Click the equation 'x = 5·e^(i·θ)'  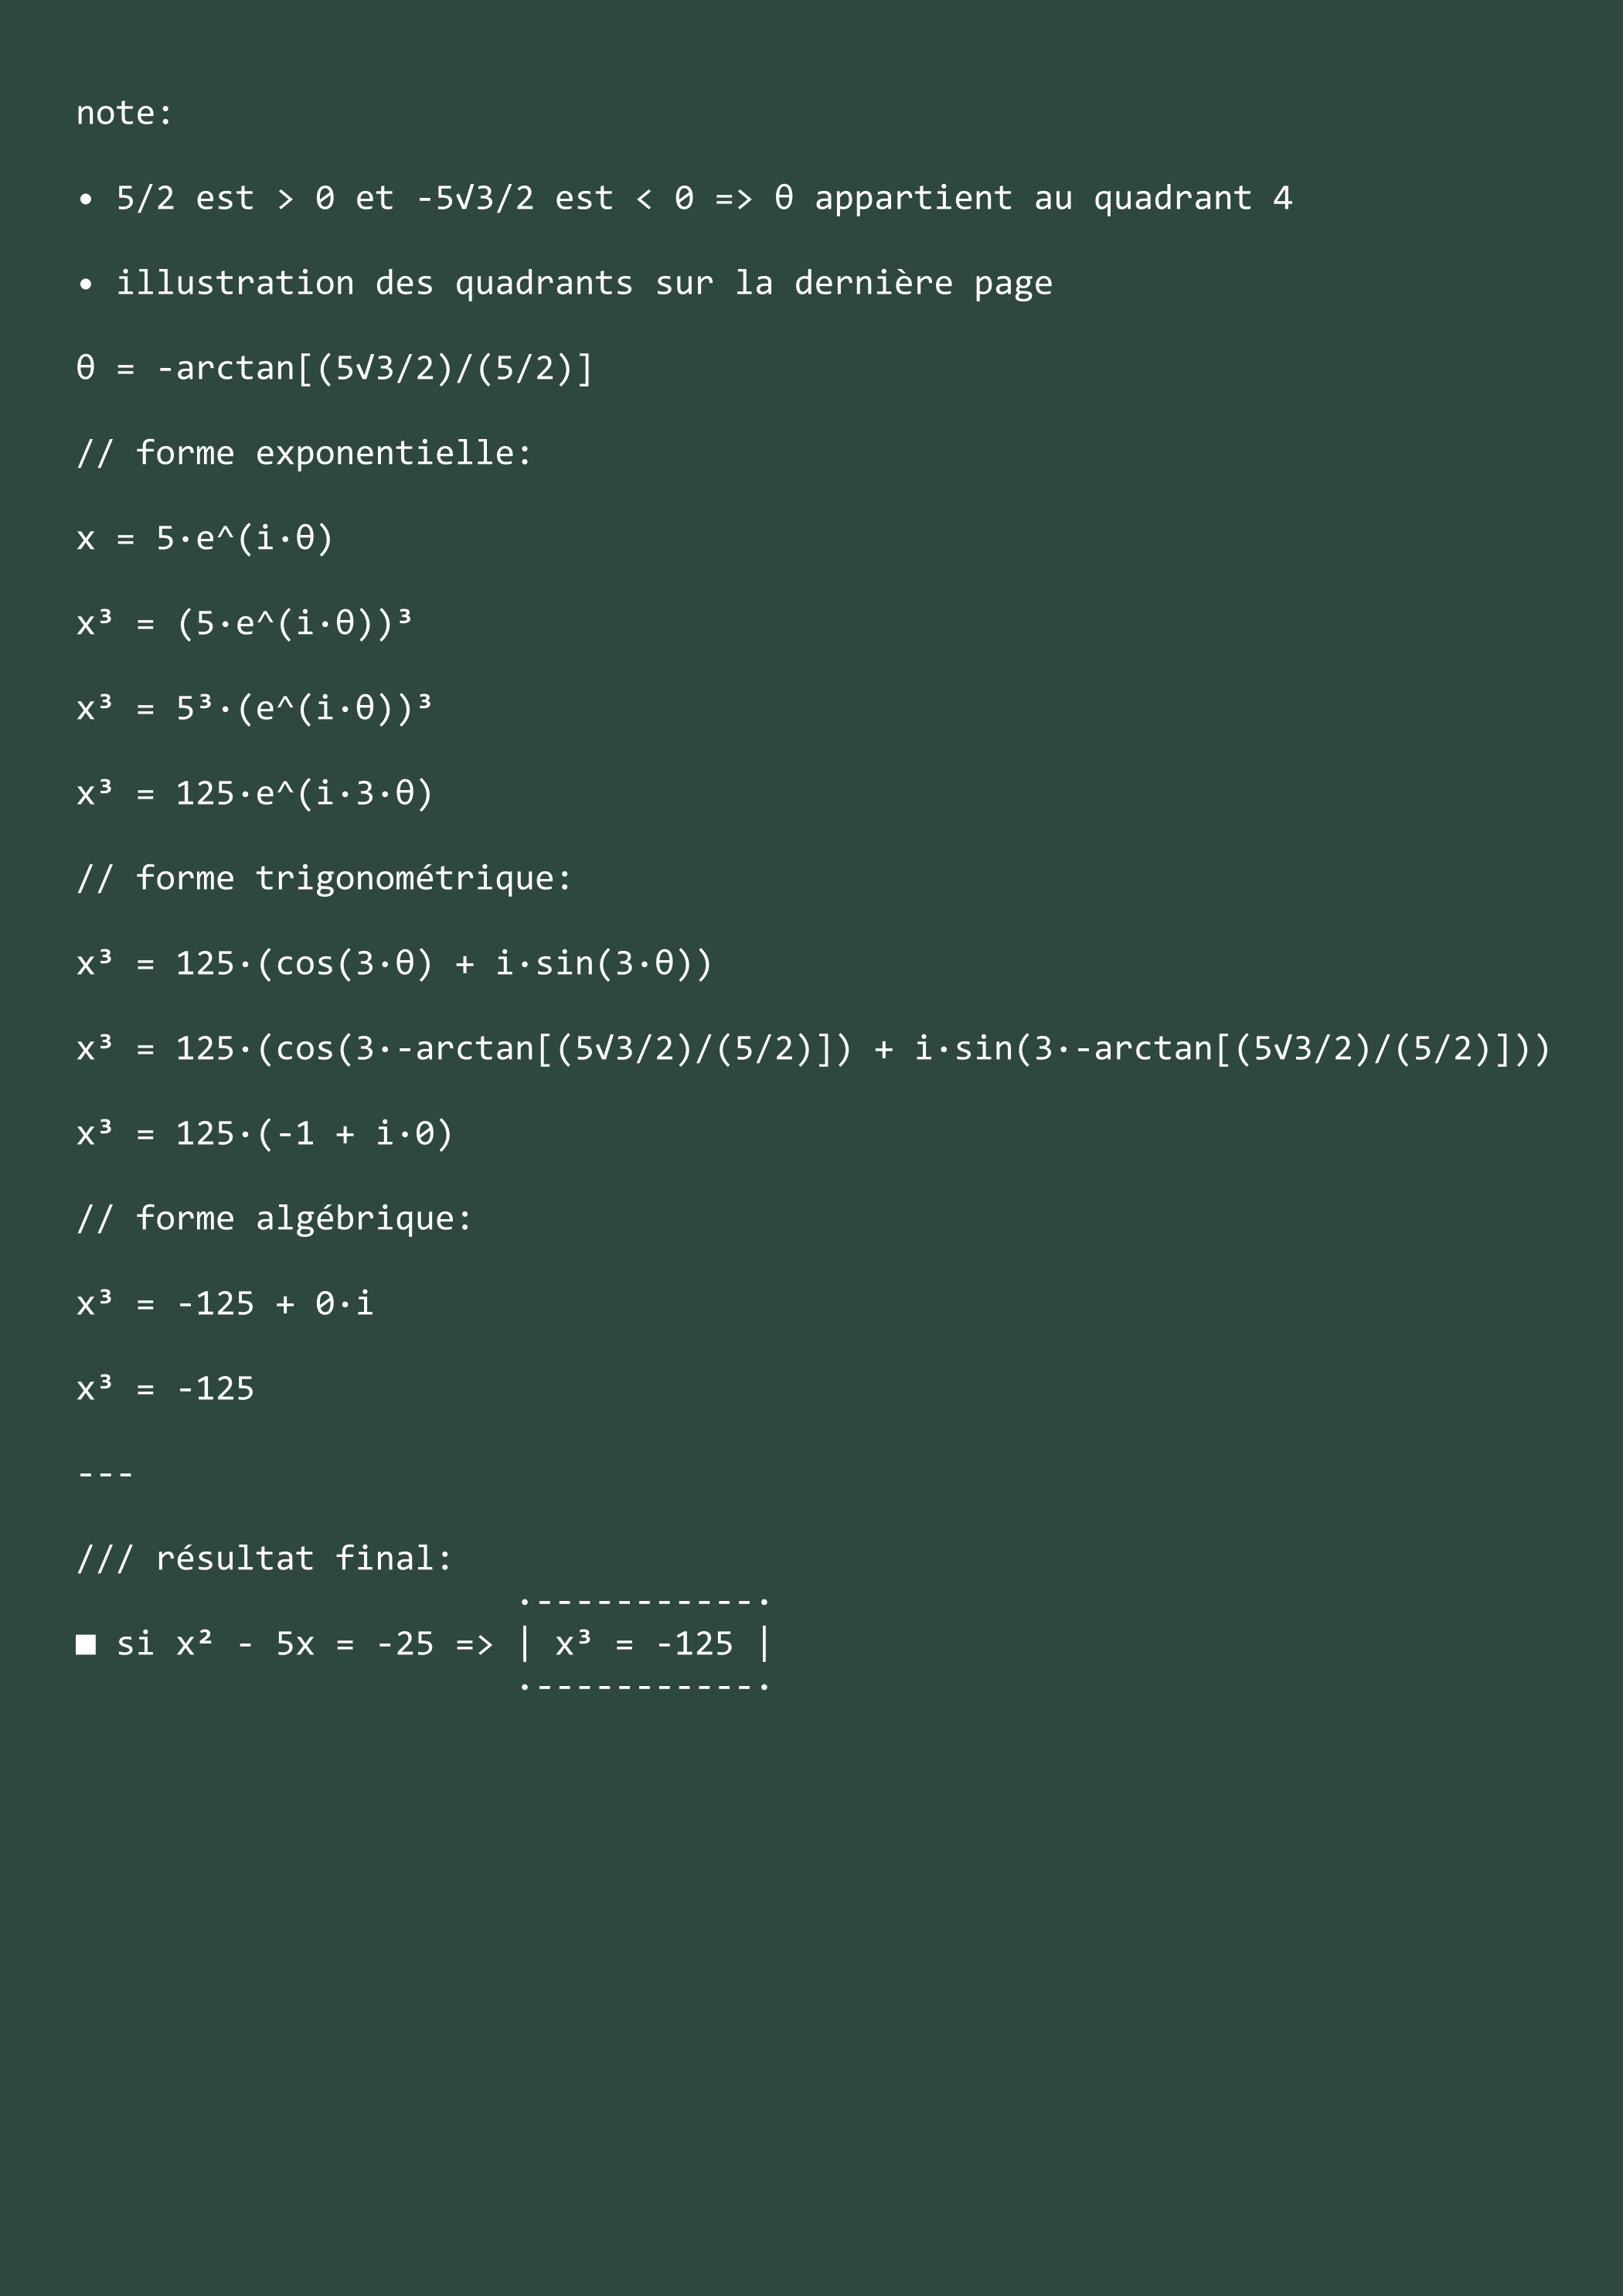point(205,538)
